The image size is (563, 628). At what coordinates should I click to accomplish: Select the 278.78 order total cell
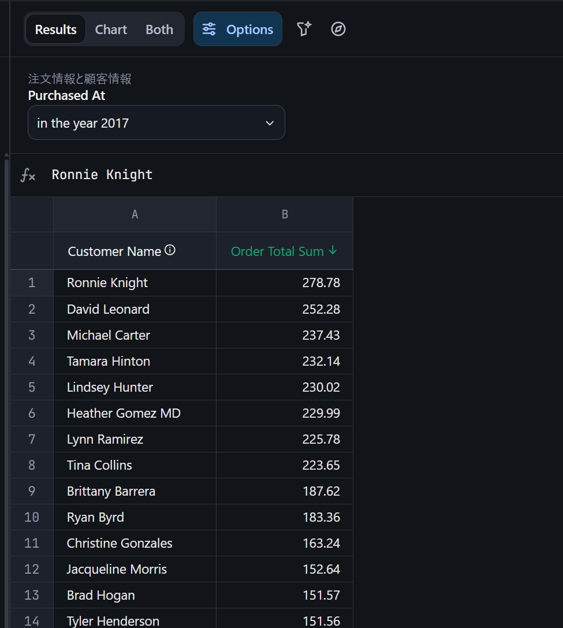320,283
